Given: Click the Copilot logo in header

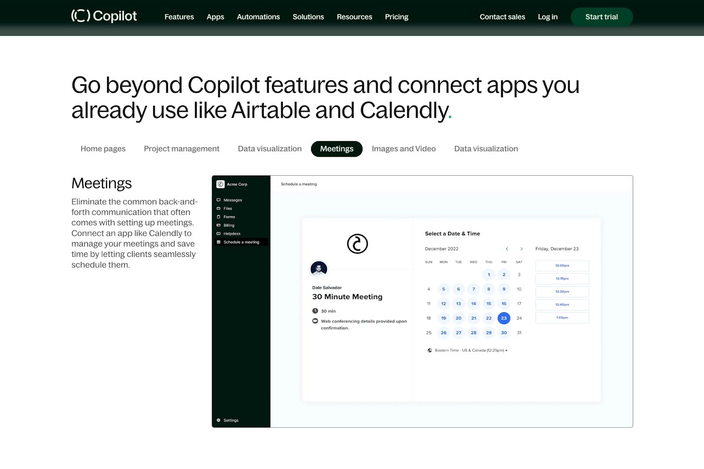Looking at the screenshot, I should (104, 16).
